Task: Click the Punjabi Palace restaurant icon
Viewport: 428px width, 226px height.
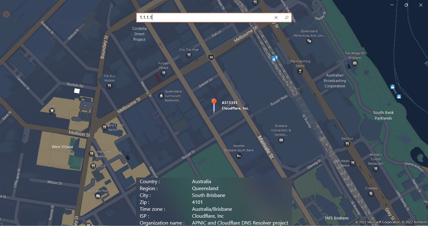Action: pyautogui.click(x=164, y=73)
